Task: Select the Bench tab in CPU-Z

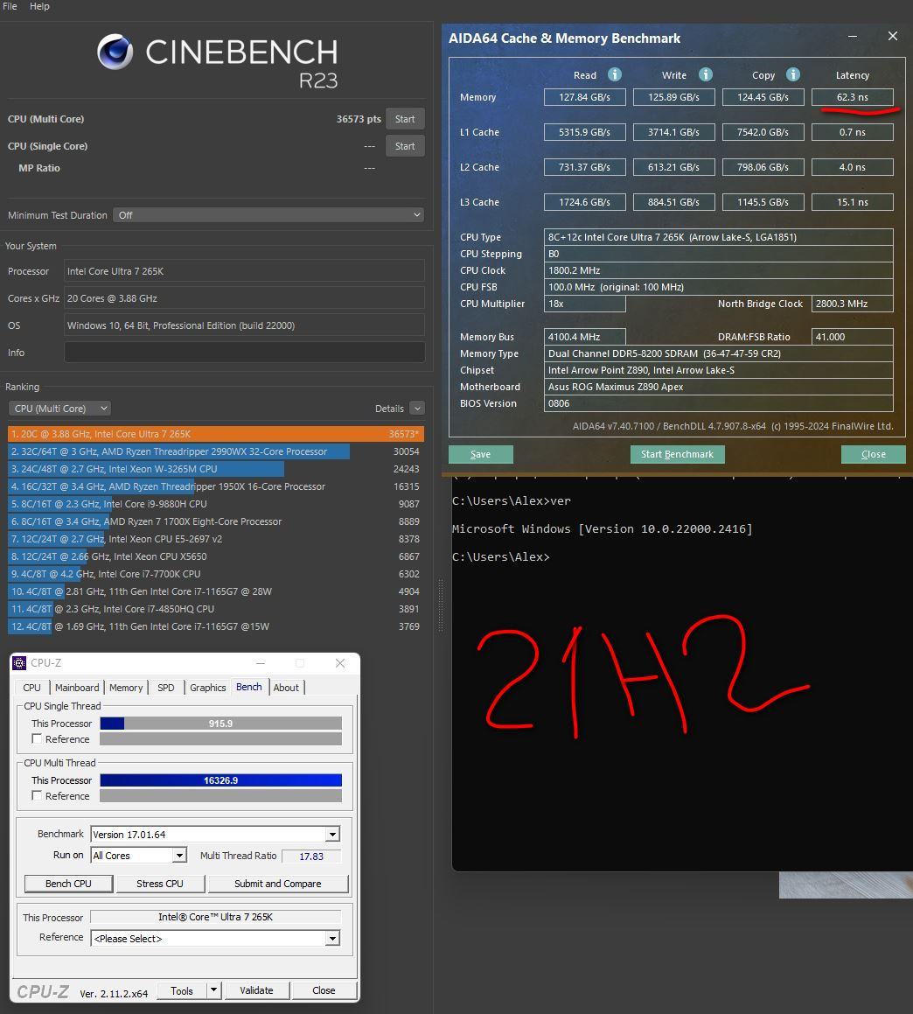Action: coord(249,687)
